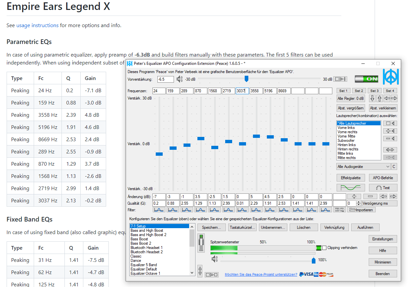Screen dimensions: 414x287
Task: Click the down arrow shift gains button
Action: click(x=372, y=99)
